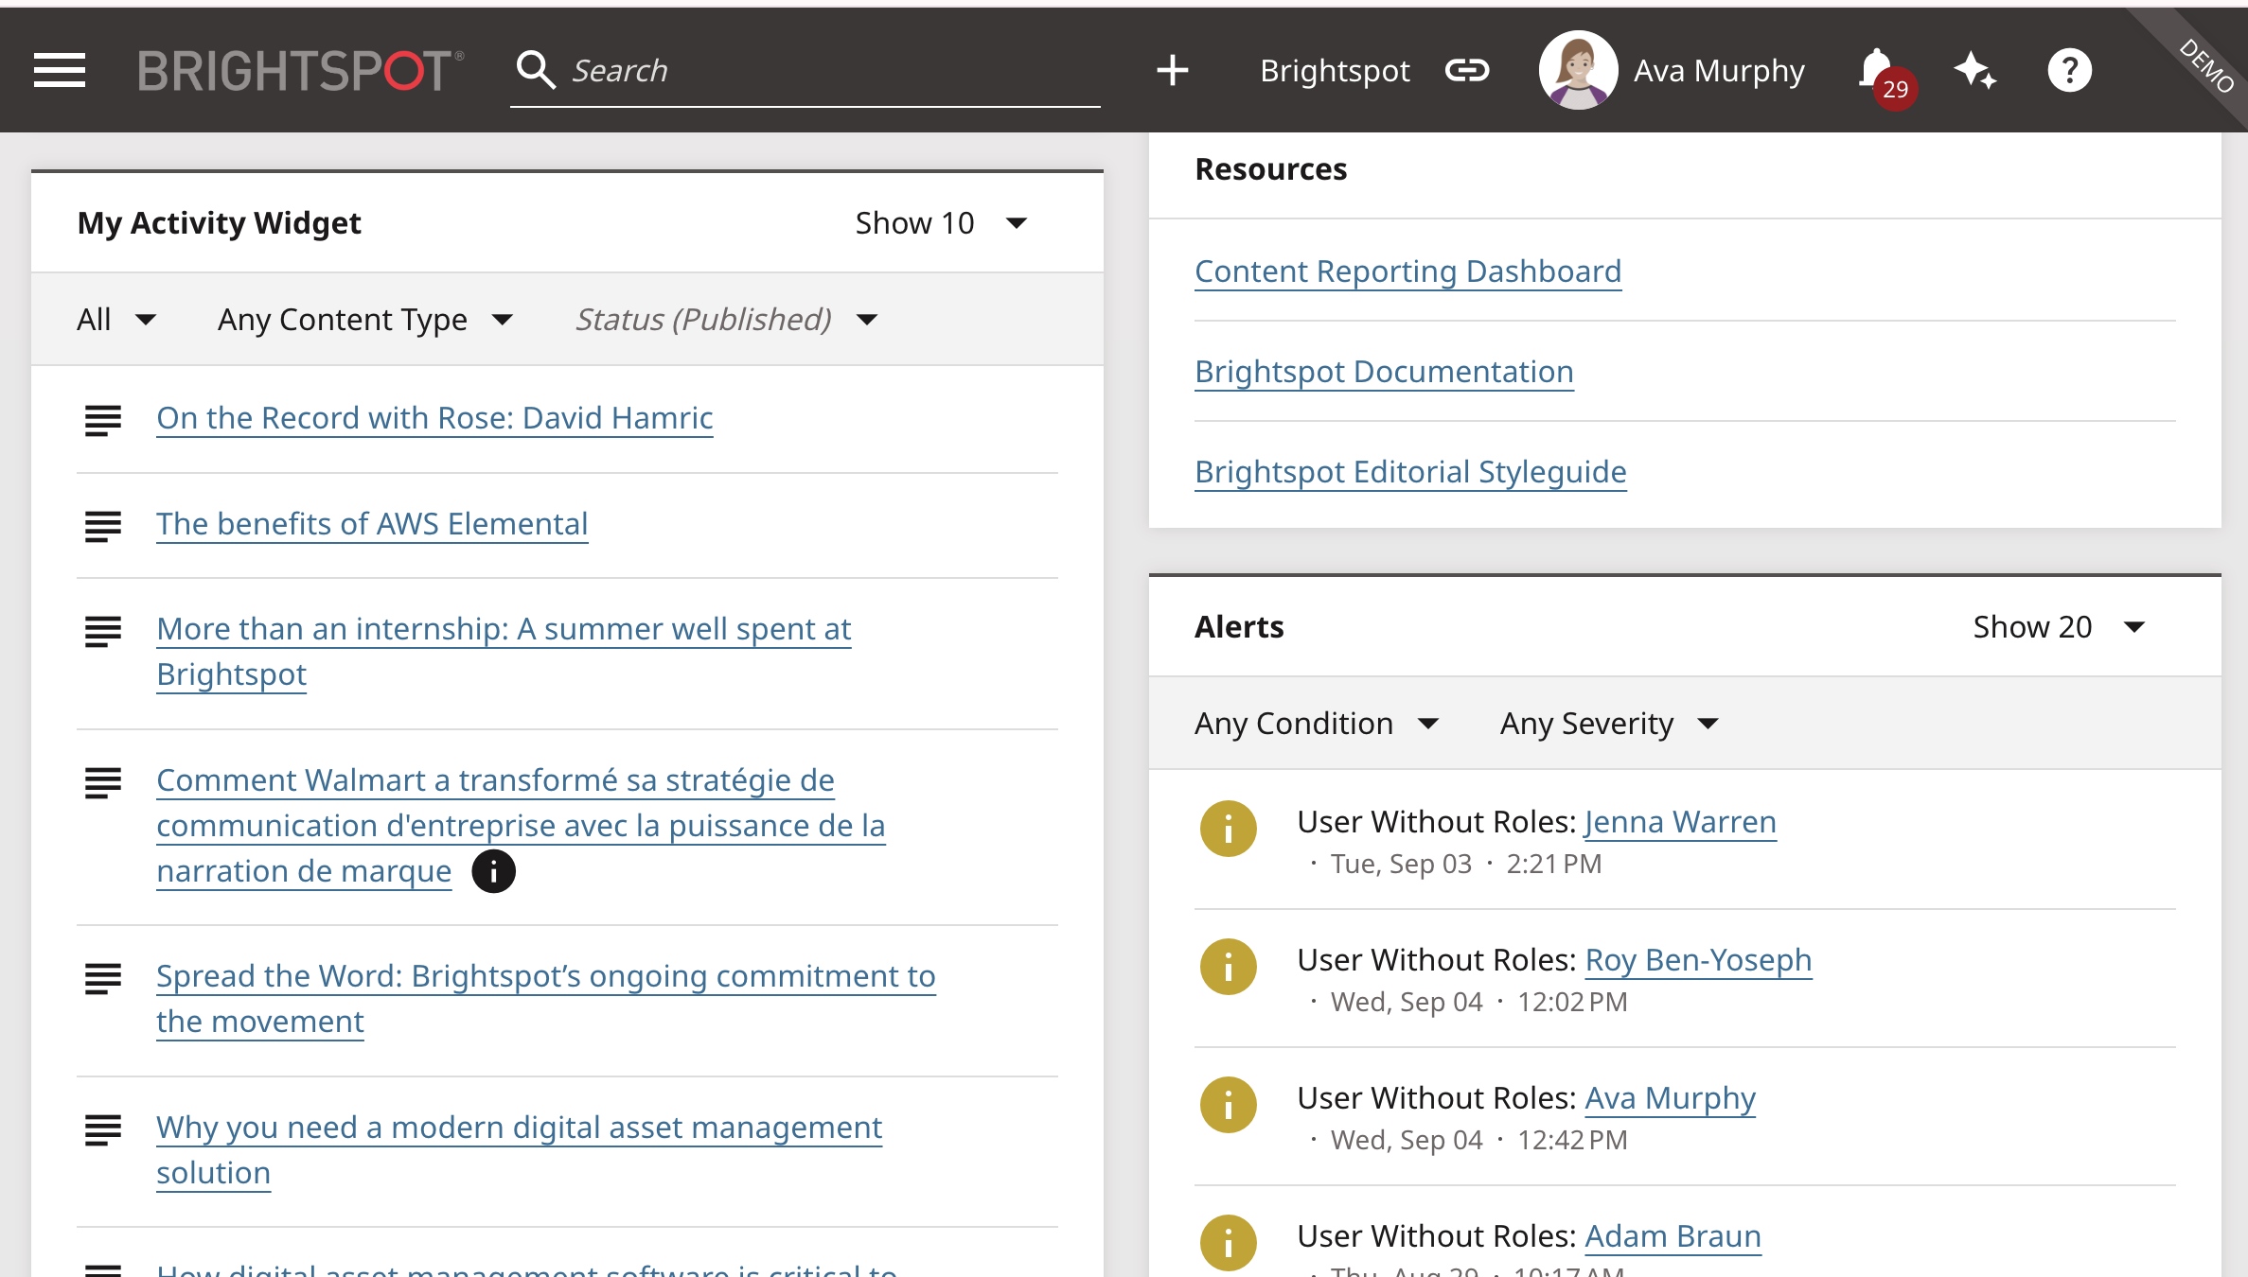Click article icon beside More than an internship

(x=103, y=632)
